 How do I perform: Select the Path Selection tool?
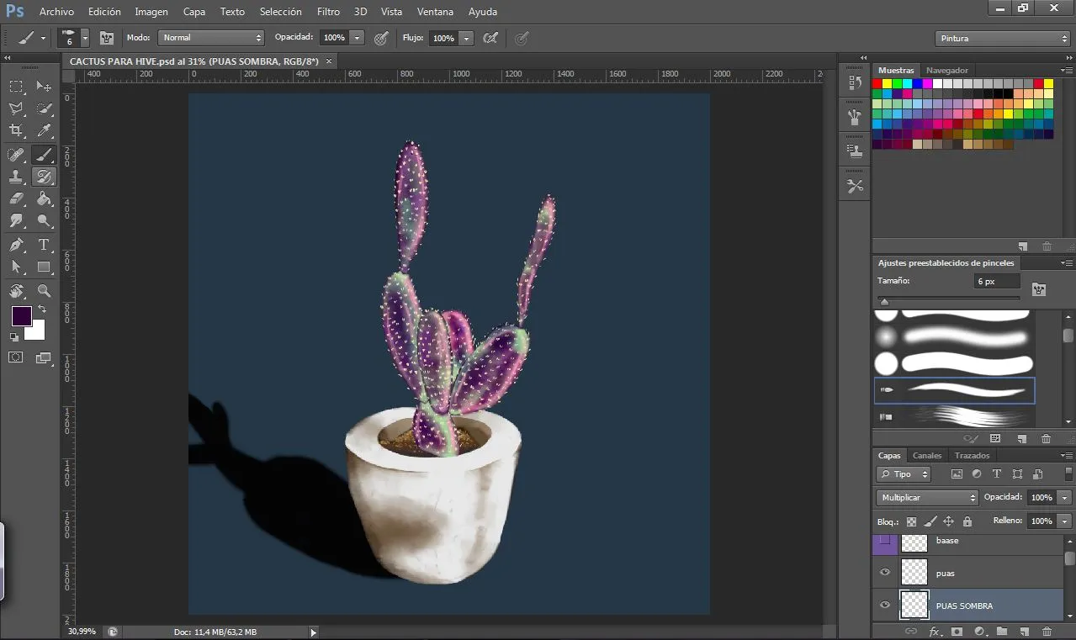coord(16,267)
